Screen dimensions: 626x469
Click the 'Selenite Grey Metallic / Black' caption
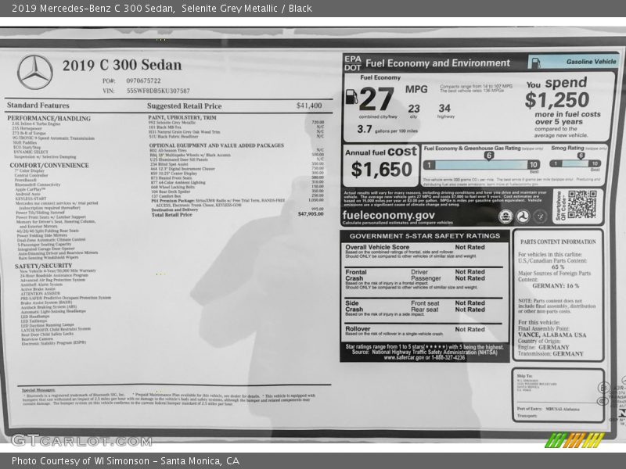(x=246, y=8)
